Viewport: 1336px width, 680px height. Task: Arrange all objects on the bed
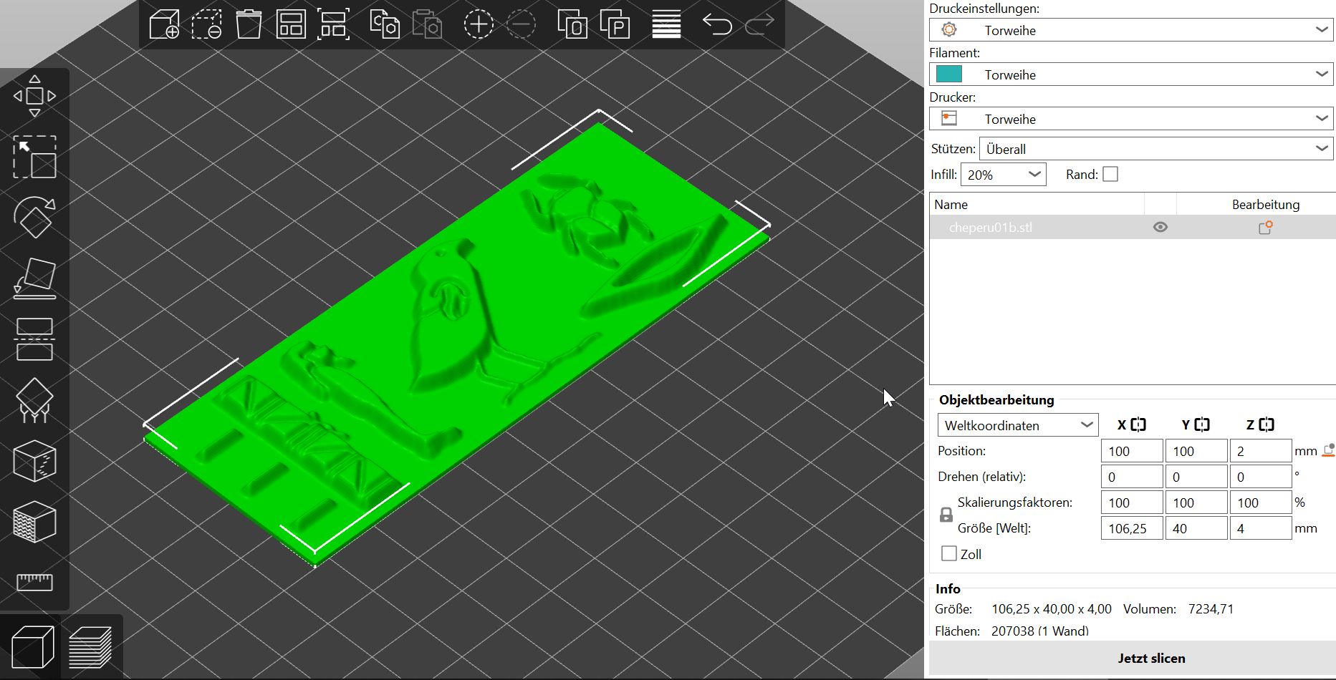click(291, 24)
